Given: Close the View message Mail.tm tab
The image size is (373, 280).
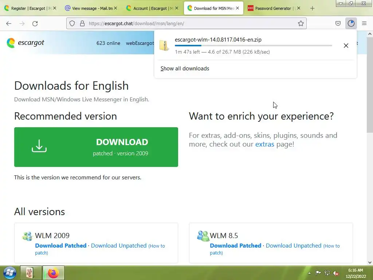Looking at the screenshot, I should click(x=115, y=8).
